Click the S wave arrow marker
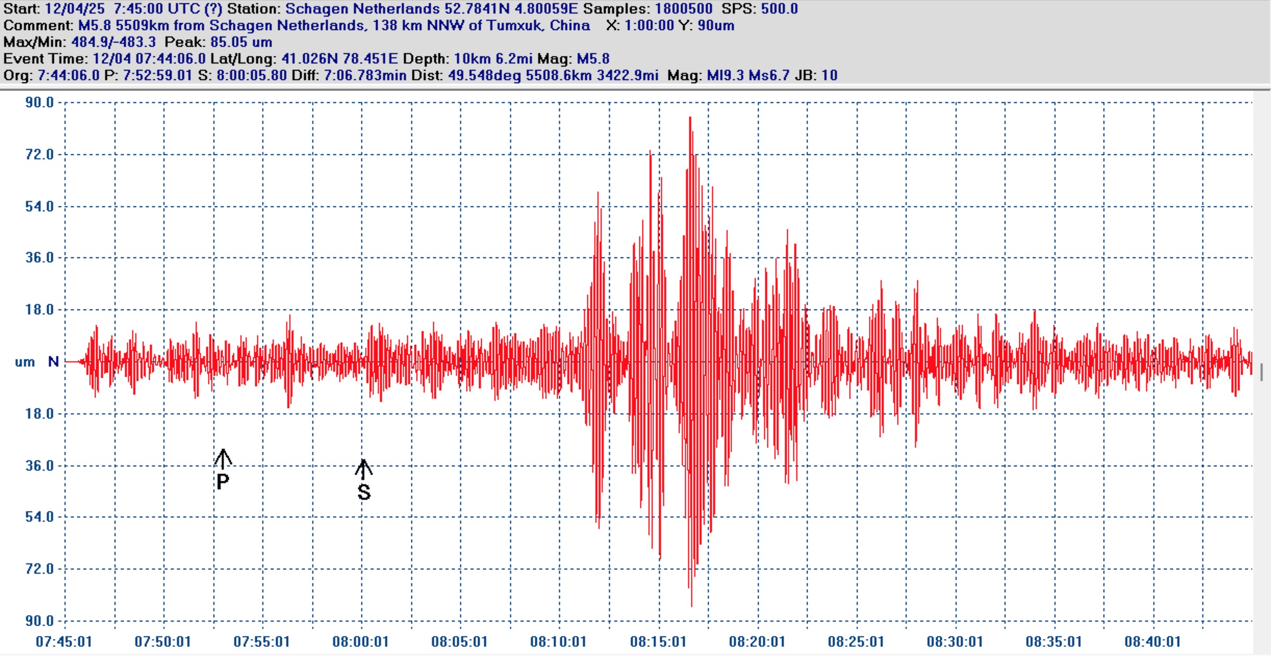This screenshot has width=1271, height=656. click(363, 470)
